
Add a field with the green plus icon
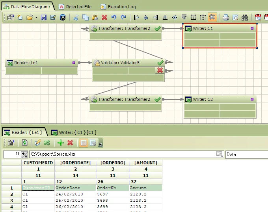click(x=61, y=143)
